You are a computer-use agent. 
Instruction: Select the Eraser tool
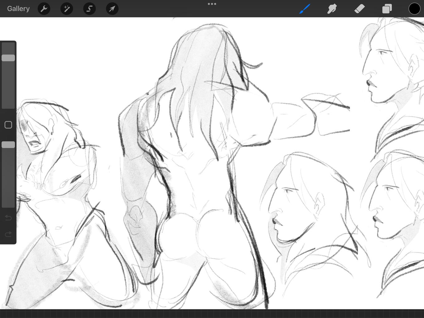click(x=359, y=9)
